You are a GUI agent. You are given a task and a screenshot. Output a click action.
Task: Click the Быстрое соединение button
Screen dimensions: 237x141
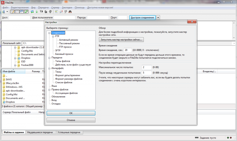(x=143, y=17)
